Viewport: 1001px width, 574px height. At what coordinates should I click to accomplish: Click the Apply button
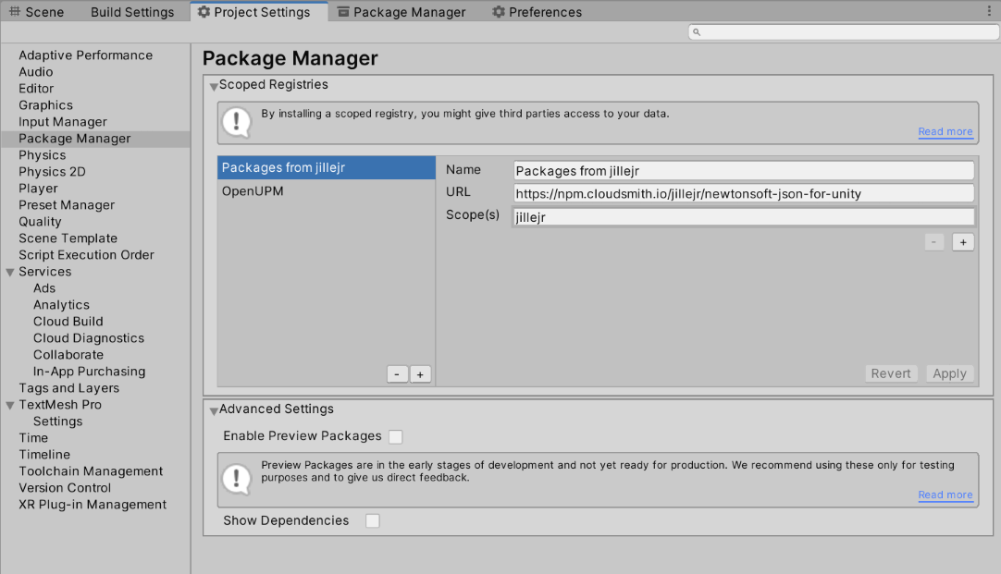pyautogui.click(x=949, y=373)
